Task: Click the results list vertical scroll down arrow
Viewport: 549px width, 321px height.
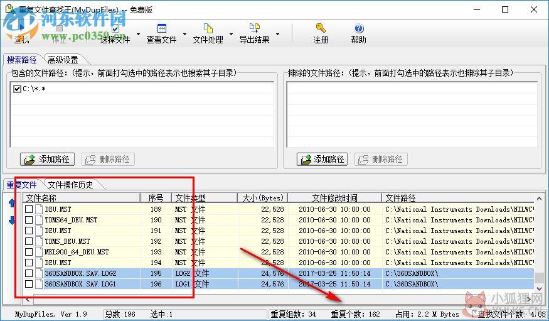Action: point(539,289)
